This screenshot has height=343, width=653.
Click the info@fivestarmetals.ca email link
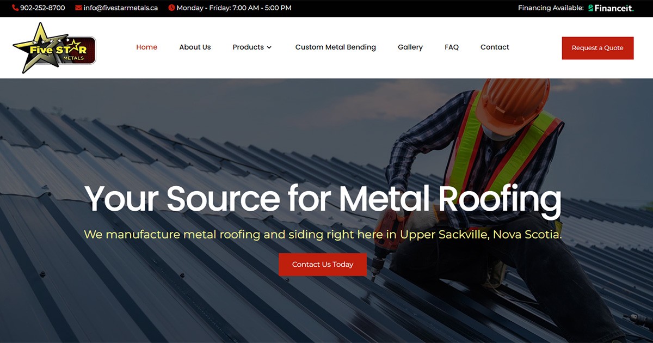pos(120,8)
